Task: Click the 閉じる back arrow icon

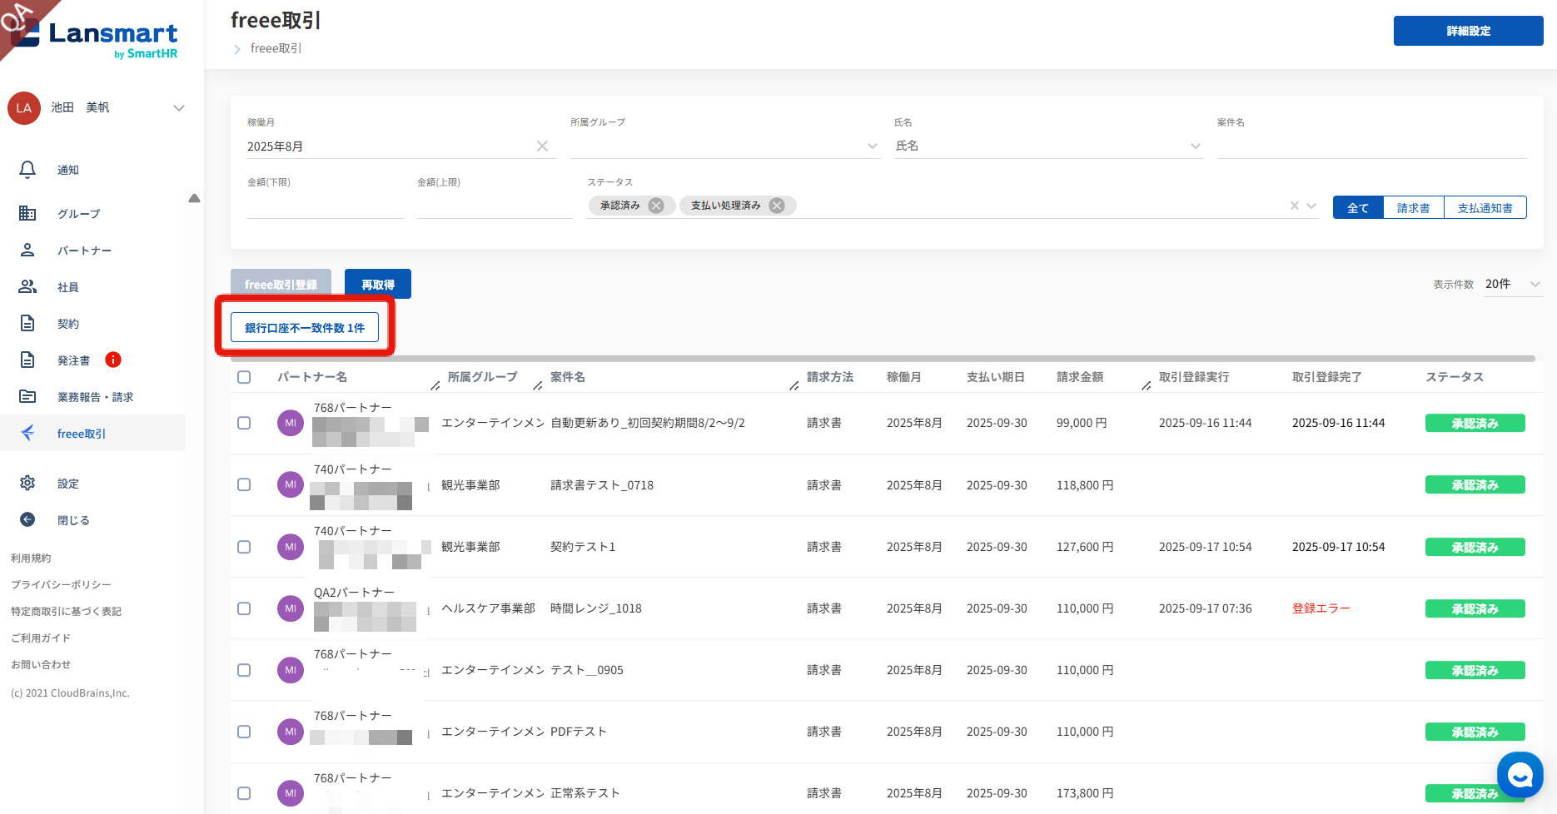Action: coord(27,519)
